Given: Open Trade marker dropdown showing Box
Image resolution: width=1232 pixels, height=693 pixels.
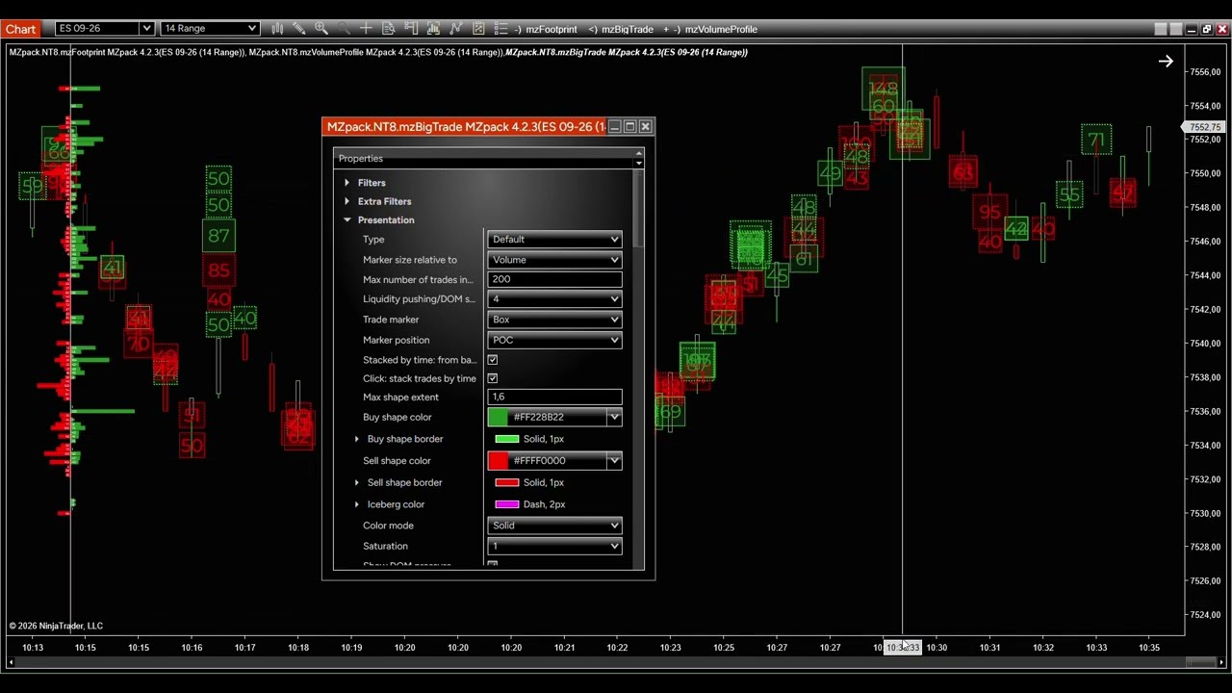Looking at the screenshot, I should pos(555,320).
